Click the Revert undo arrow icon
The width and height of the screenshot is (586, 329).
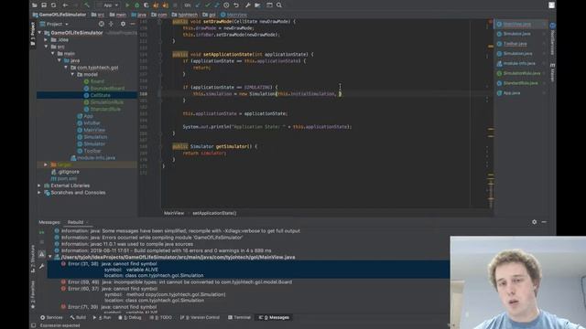pyautogui.click(x=236, y=5)
